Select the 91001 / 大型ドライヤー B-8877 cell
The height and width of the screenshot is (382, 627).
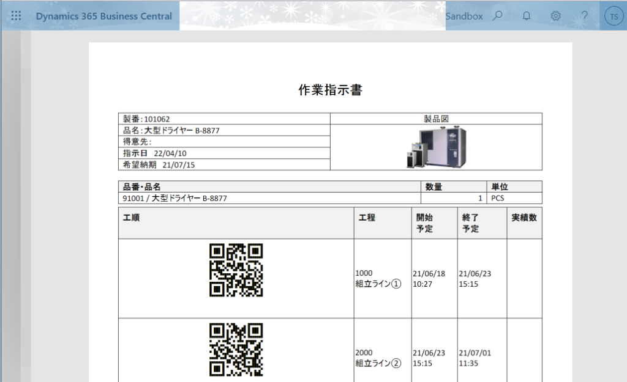coord(269,198)
